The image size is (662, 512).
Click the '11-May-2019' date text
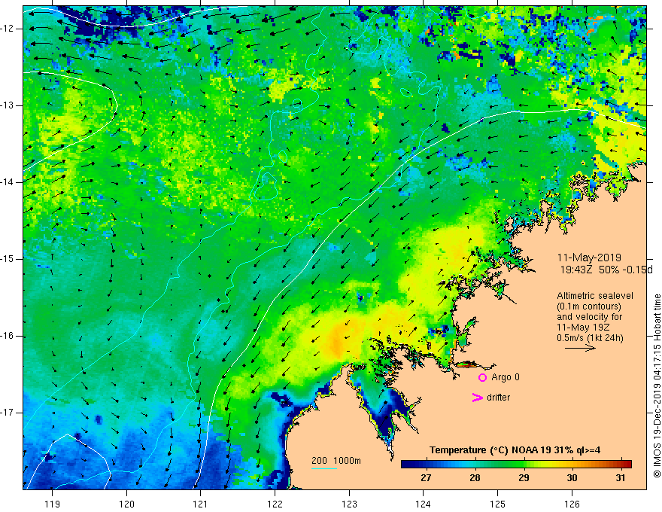tap(589, 258)
